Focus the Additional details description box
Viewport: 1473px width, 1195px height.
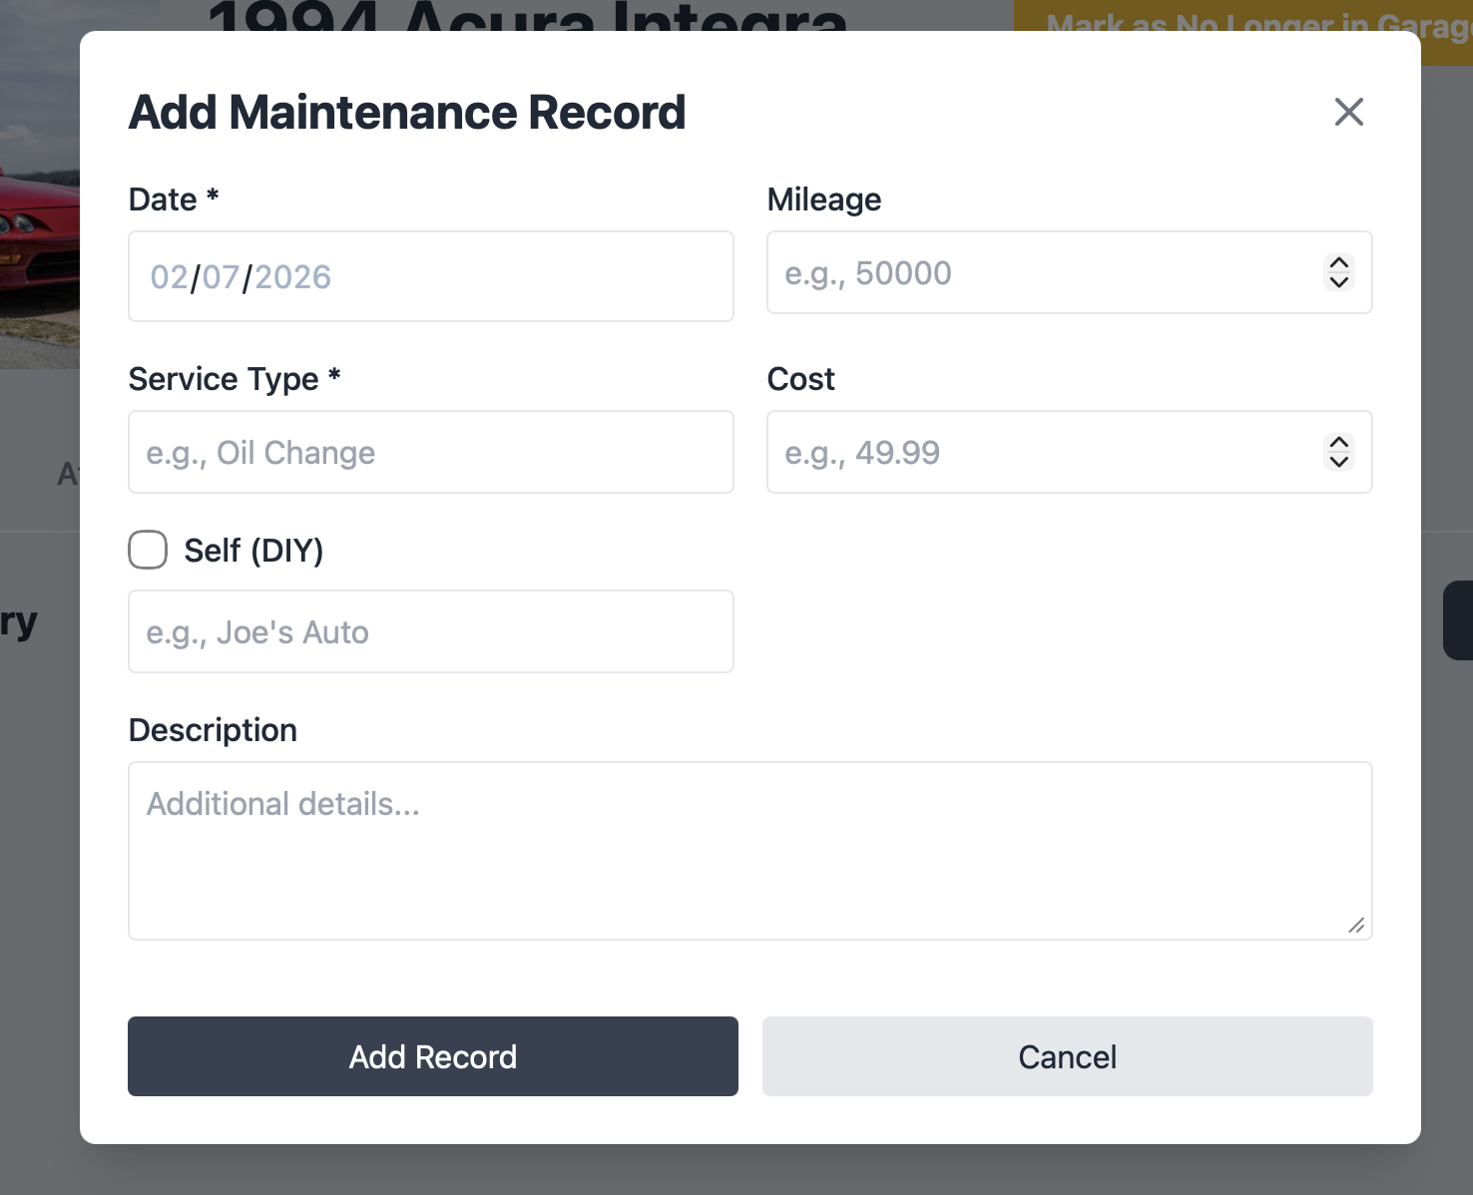pyautogui.click(x=748, y=848)
